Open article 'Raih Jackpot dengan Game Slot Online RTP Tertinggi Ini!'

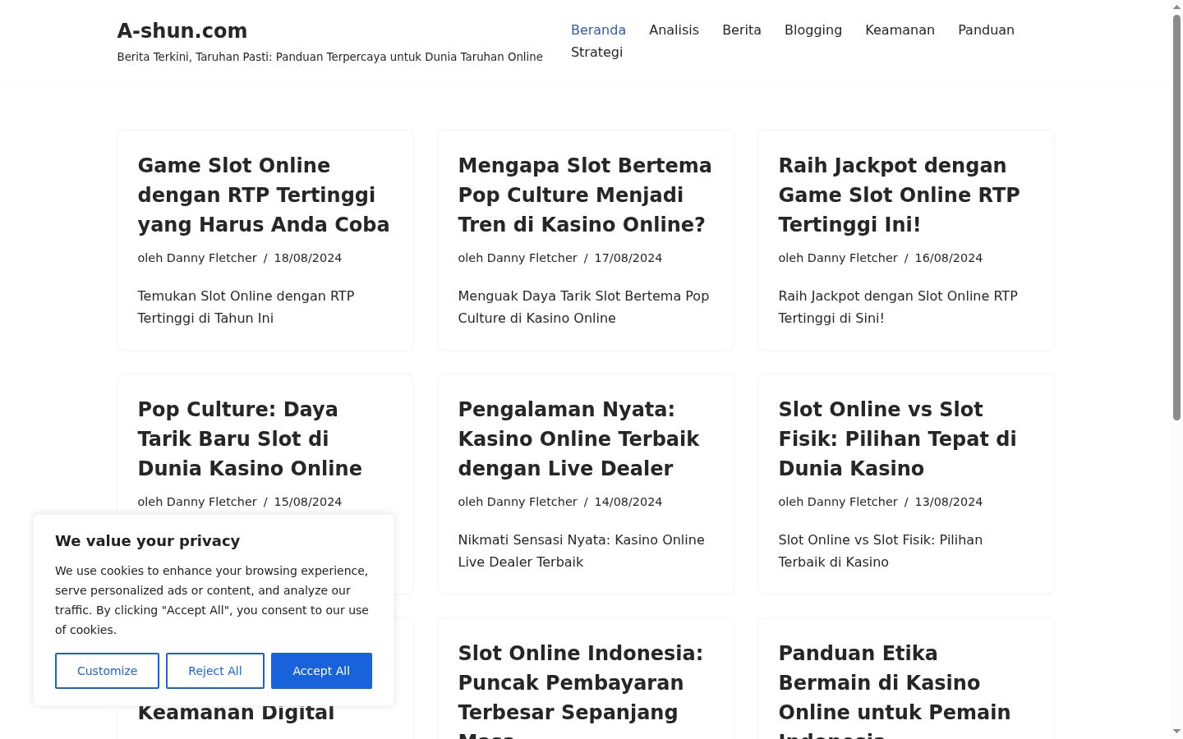899,195
